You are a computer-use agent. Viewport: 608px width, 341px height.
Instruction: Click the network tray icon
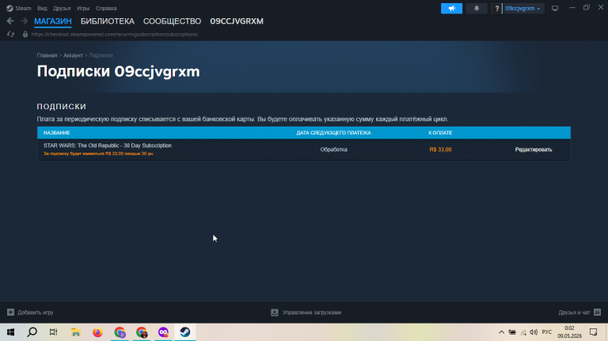[523, 332]
